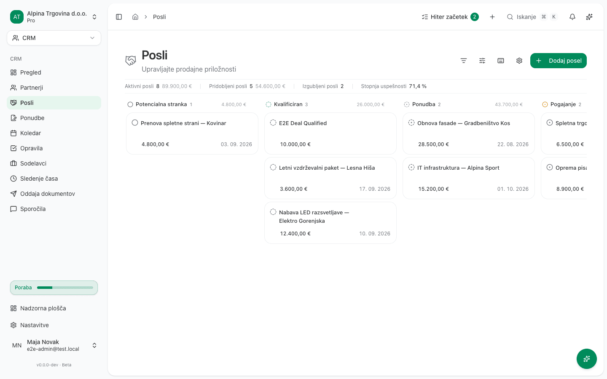Toggle the sidebar panel icon

(x=119, y=17)
